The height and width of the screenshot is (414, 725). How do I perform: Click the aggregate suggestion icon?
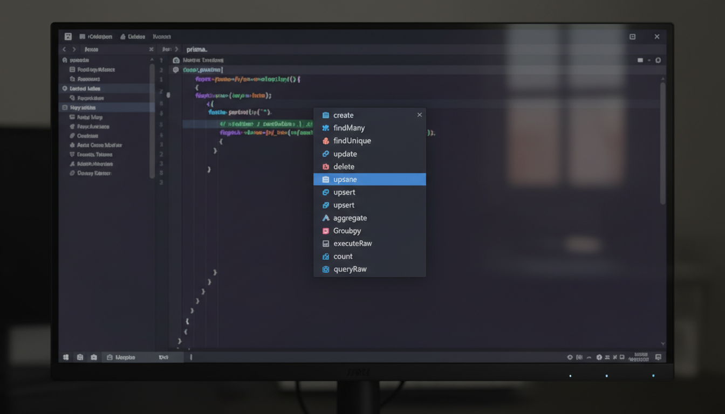326,218
